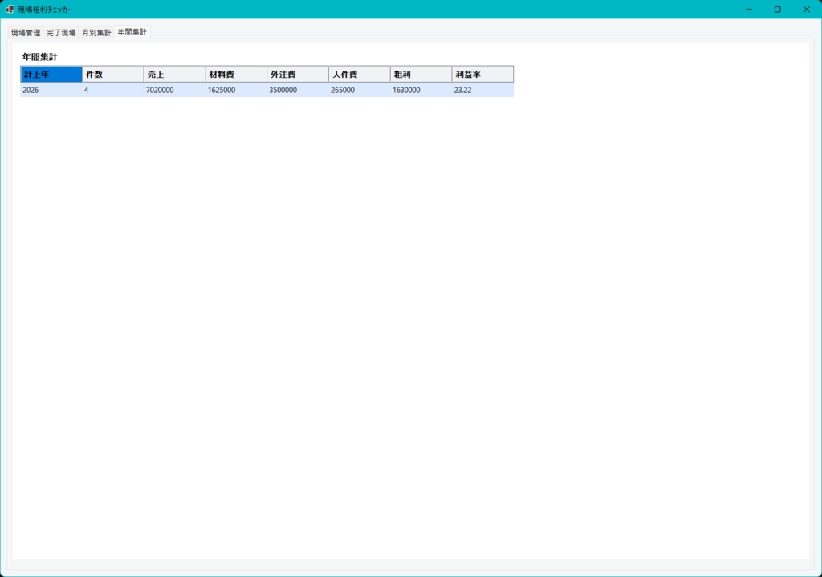Switch to the 現場管理 tab

point(26,32)
